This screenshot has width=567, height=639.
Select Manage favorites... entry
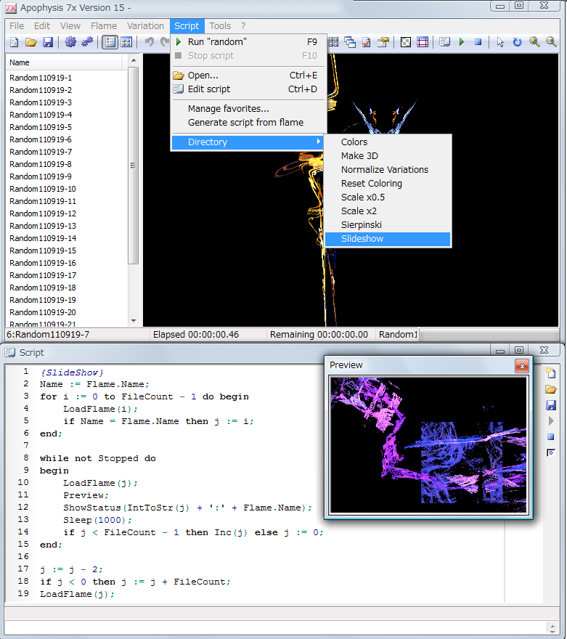248,109
